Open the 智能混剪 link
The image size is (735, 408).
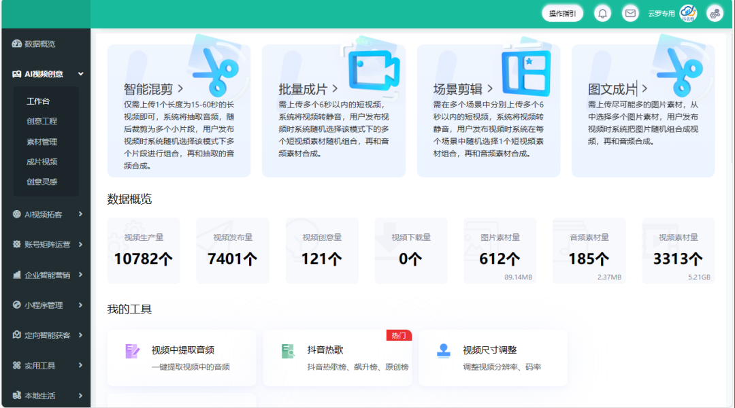point(153,89)
